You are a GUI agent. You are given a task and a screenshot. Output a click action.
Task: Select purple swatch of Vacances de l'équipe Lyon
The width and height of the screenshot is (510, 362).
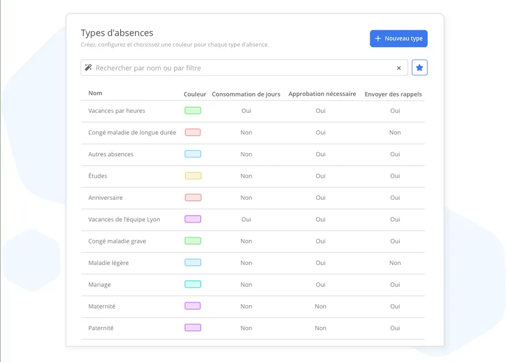(193, 219)
